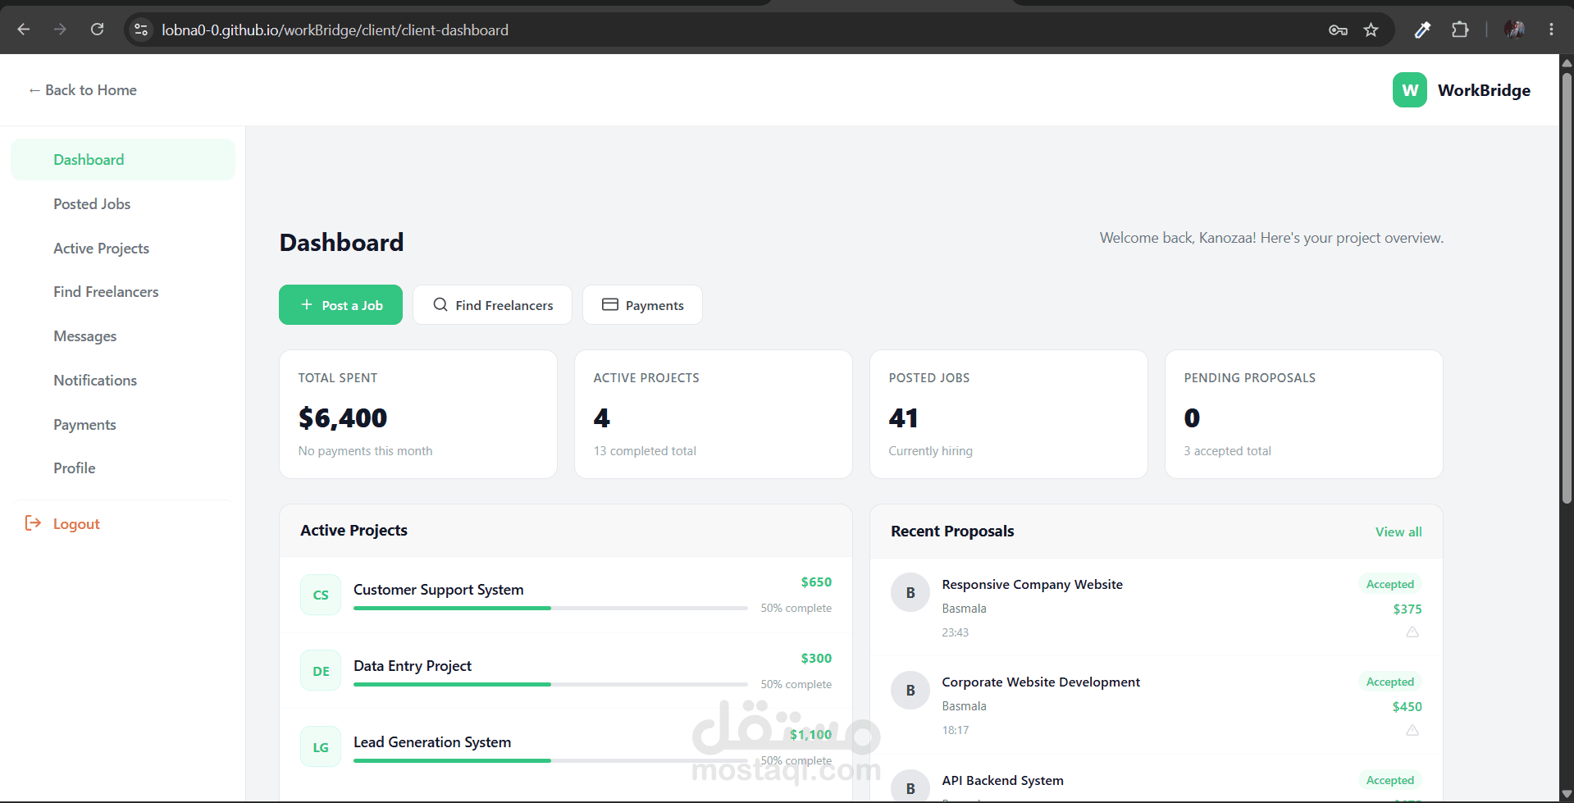Click the page scrollbar down arrow
Image resolution: width=1574 pixels, height=803 pixels.
(x=1567, y=795)
